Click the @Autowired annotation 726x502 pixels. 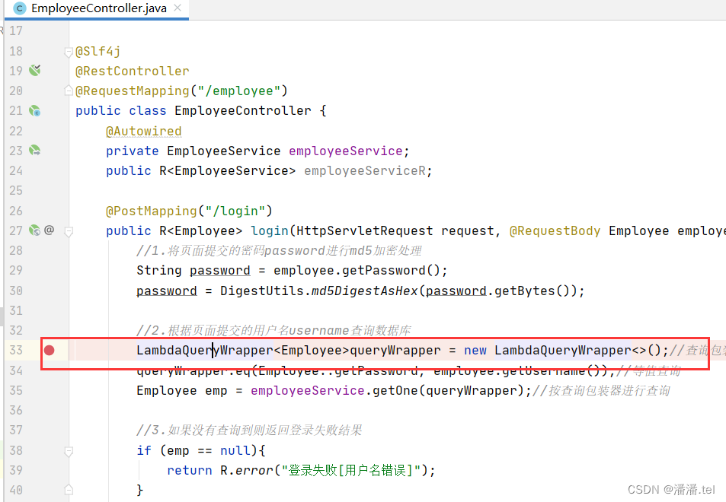pos(143,132)
